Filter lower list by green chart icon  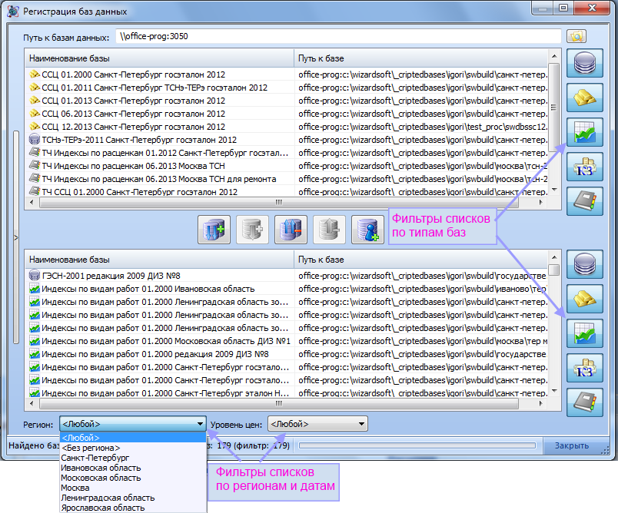click(585, 333)
